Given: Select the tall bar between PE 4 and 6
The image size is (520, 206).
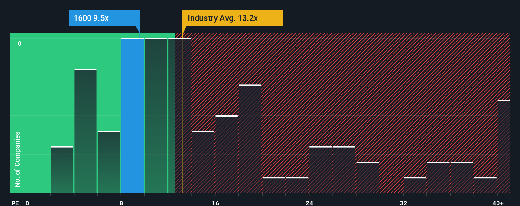Looking at the screenshot, I should point(85,131).
